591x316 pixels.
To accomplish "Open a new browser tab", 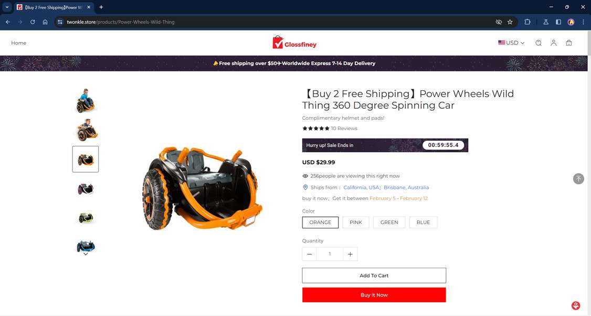I will tap(101, 7).
